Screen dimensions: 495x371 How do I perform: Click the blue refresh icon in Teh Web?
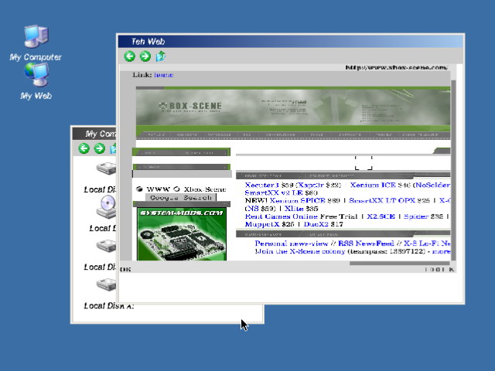(161, 56)
